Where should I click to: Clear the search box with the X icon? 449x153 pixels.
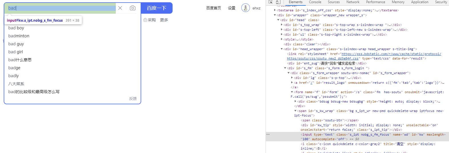[x=120, y=8]
